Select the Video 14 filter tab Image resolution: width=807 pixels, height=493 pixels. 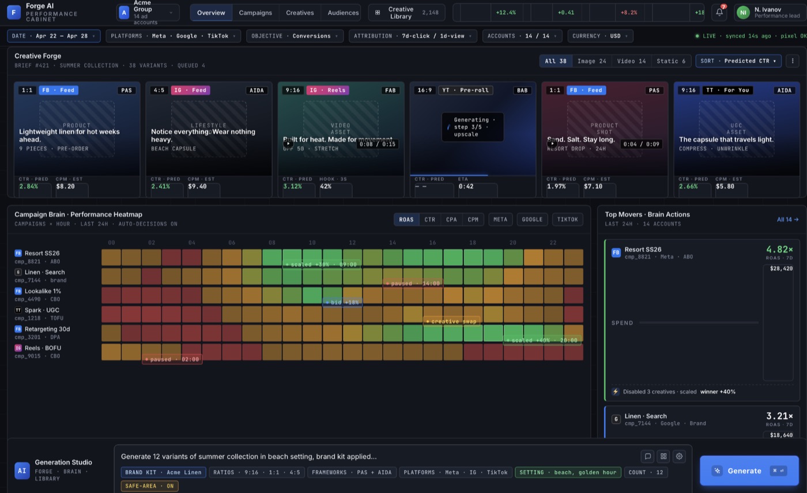coord(631,61)
